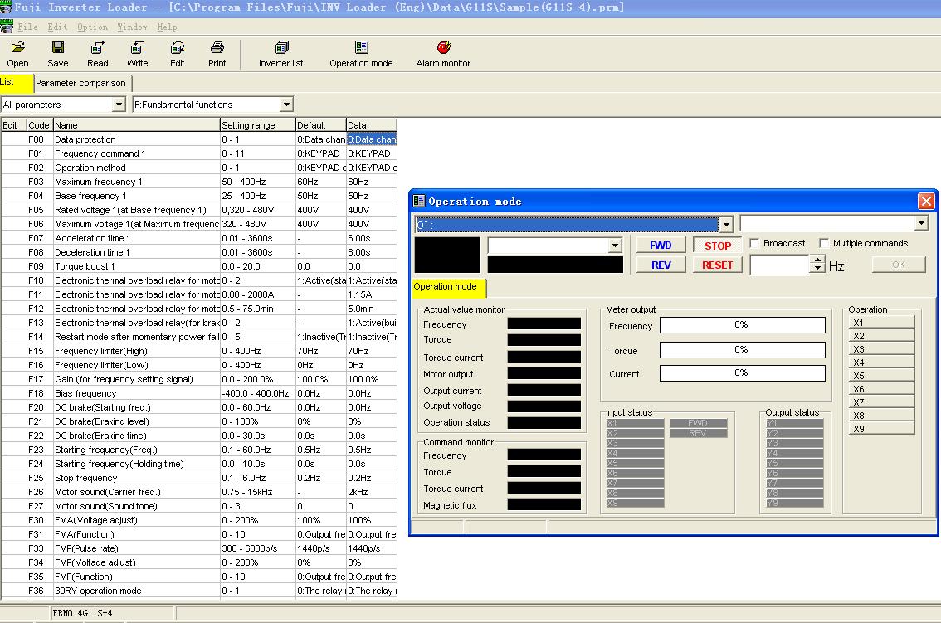Toggle the X1 operation terminal button
The width and height of the screenshot is (941, 623).
(x=881, y=323)
